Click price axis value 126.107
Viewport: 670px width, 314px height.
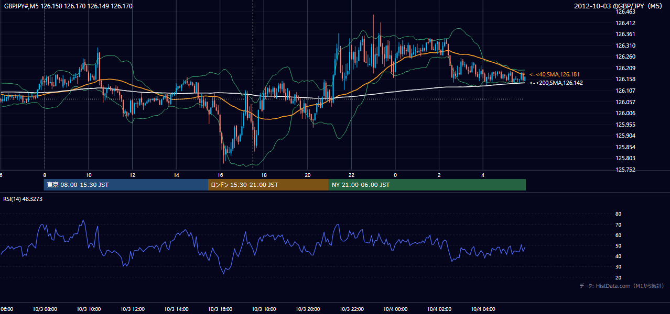coord(626,91)
